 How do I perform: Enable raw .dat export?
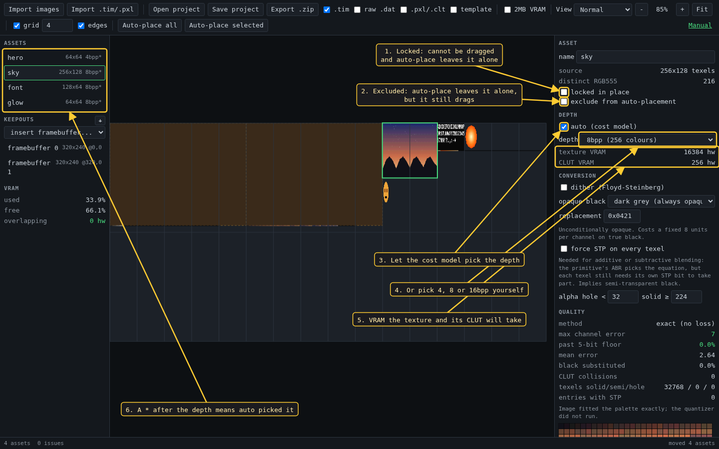pos(357,9)
